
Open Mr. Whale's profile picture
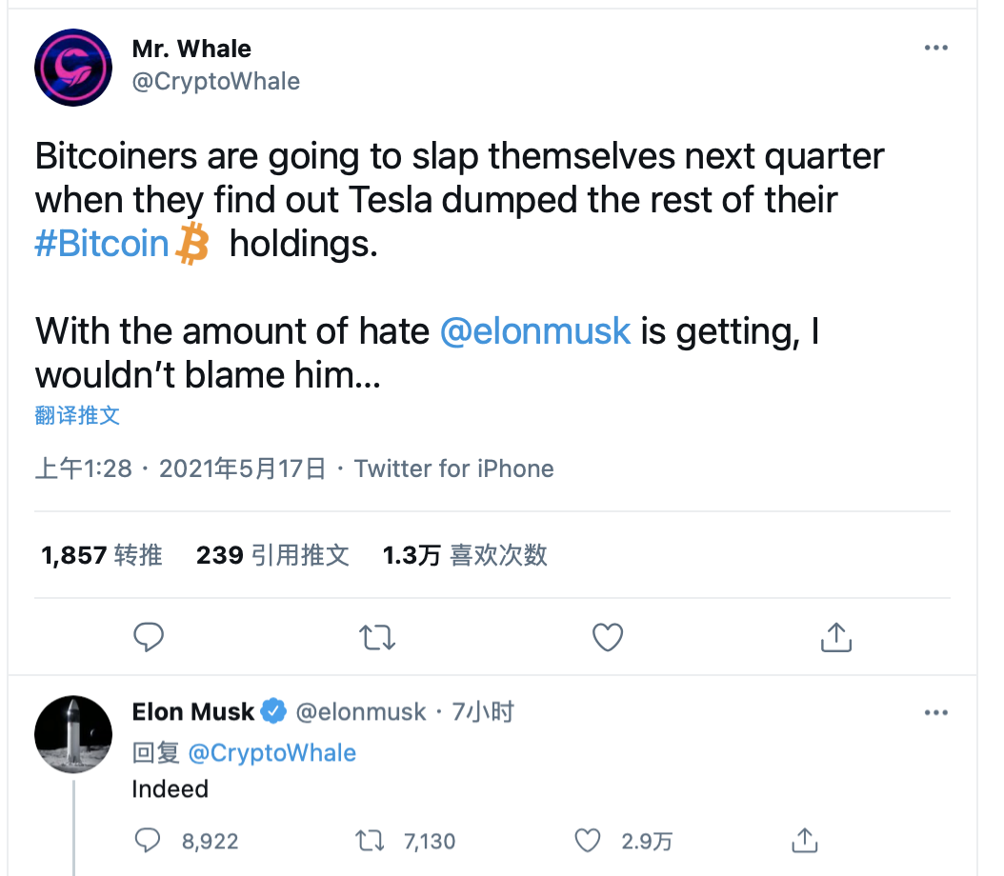pyautogui.click(x=73, y=68)
